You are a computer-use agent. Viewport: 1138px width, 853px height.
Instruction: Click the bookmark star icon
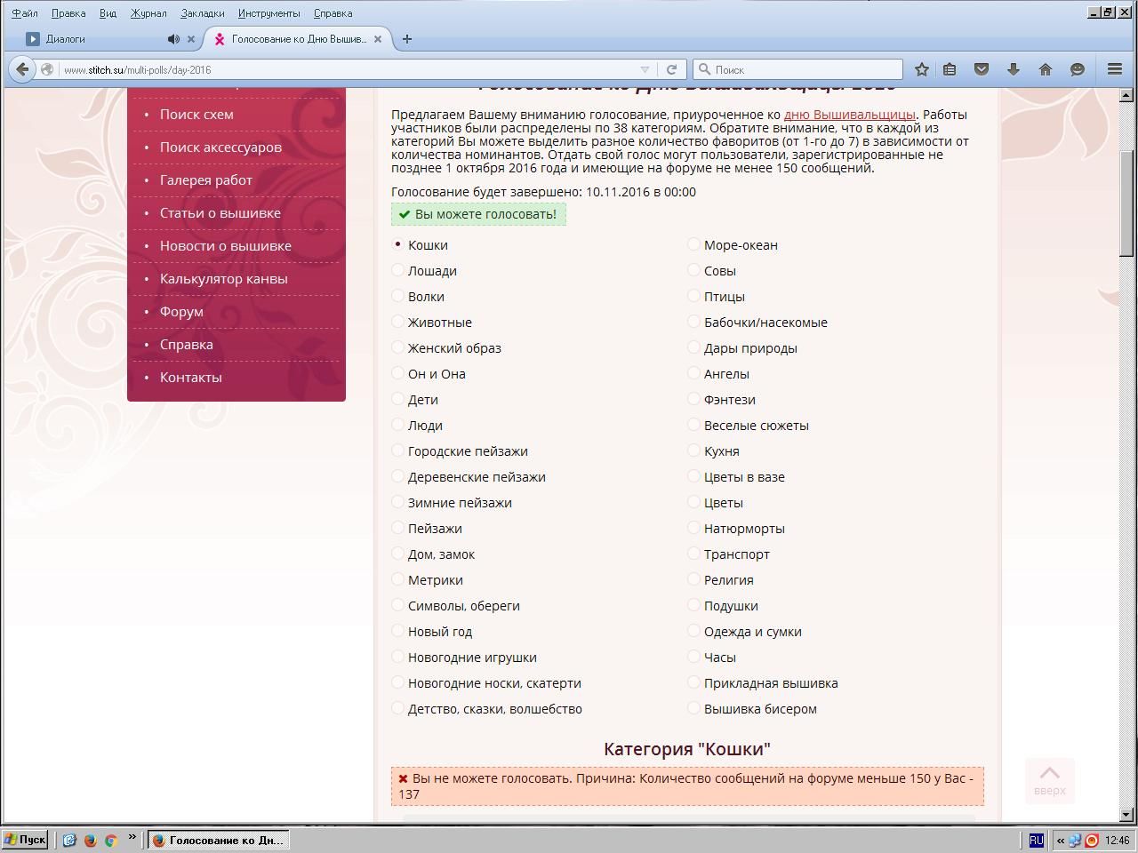click(x=922, y=69)
